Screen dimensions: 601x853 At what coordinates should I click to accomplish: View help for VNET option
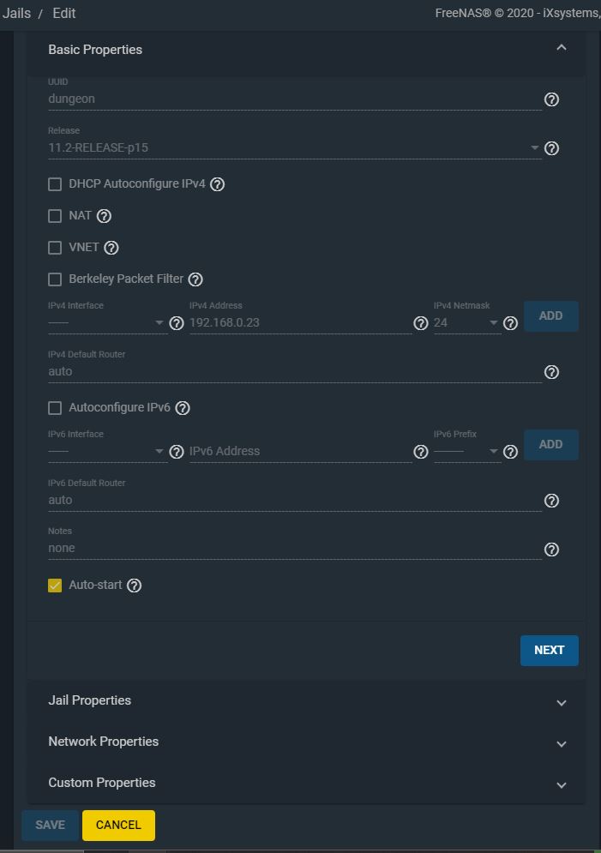pos(111,248)
